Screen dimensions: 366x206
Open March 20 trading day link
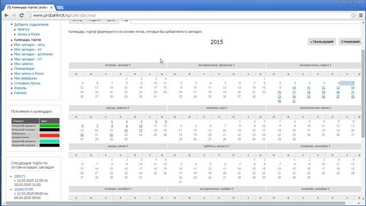[338, 92]
